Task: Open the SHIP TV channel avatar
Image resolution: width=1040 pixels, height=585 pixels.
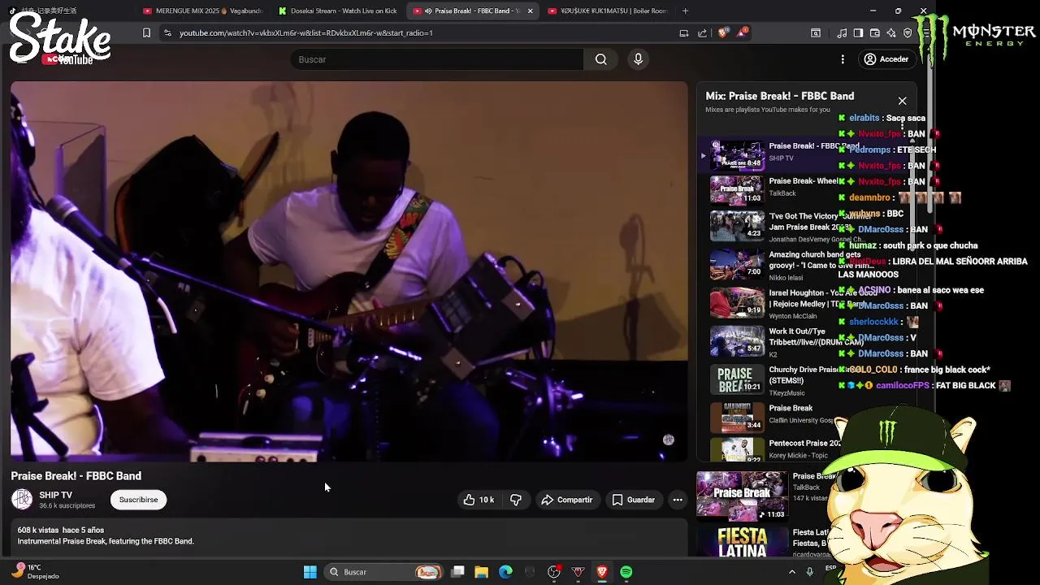Action: click(22, 499)
